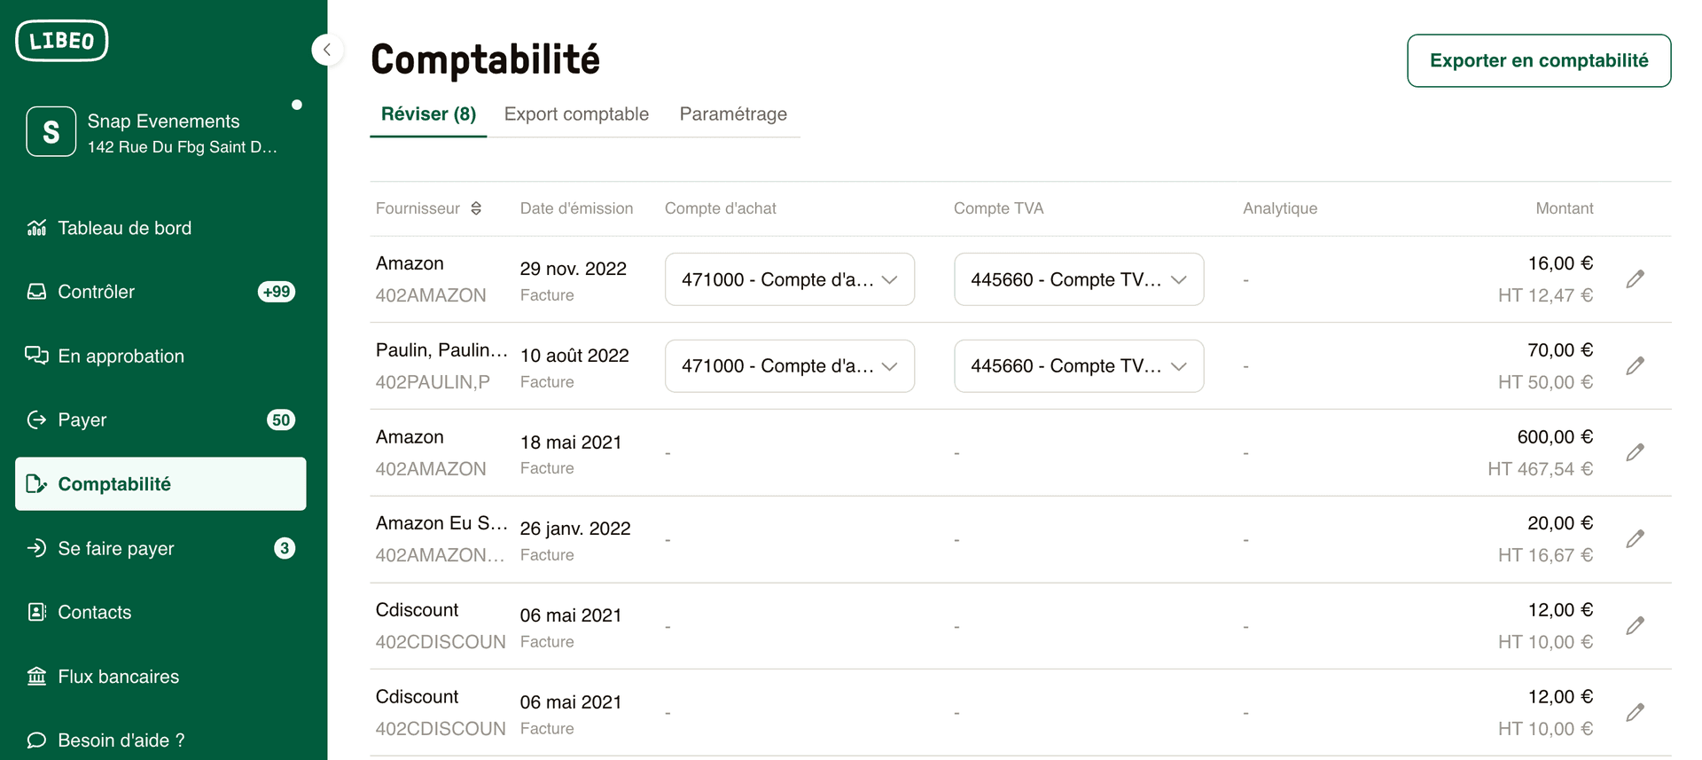Sort invoices by Fournisseur column
The image size is (1702, 760).
click(x=476, y=208)
